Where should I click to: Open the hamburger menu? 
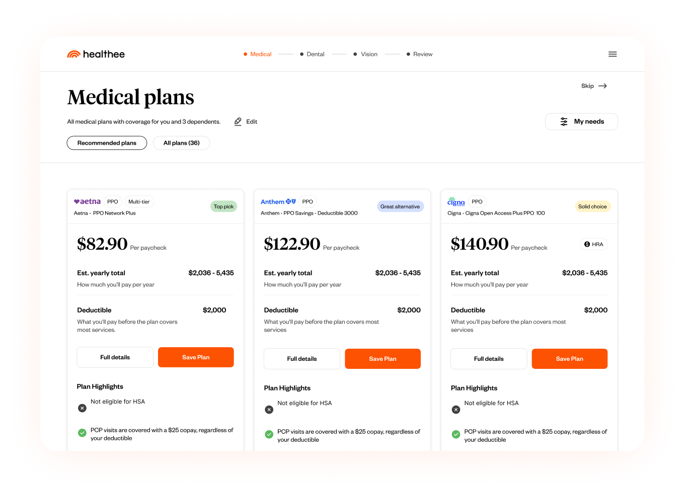pos(613,54)
